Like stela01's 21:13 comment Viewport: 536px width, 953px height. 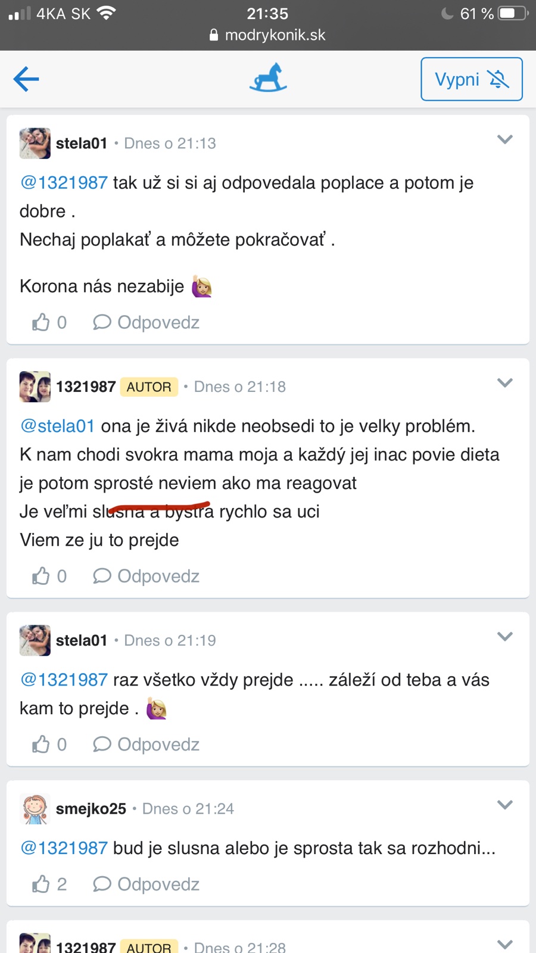point(42,322)
